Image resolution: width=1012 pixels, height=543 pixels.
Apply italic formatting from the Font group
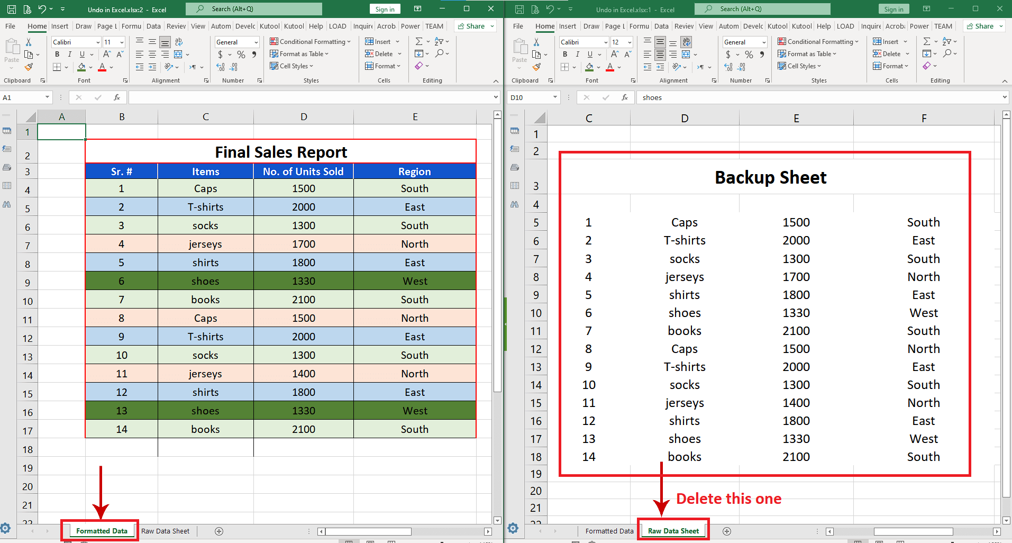[69, 54]
